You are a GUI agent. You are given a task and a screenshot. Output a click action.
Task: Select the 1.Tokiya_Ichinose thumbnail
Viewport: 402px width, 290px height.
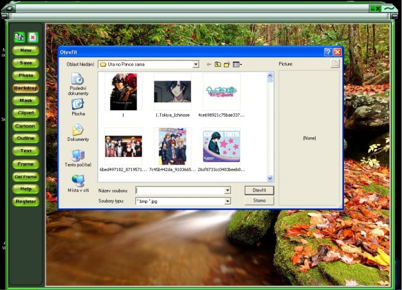(x=172, y=92)
